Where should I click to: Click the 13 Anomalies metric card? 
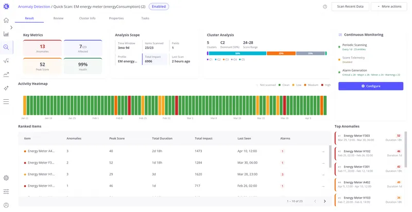(x=42, y=48)
